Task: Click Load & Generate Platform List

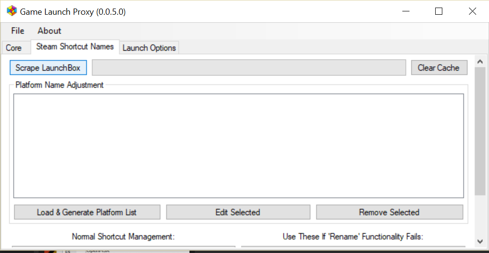Action: tap(87, 212)
